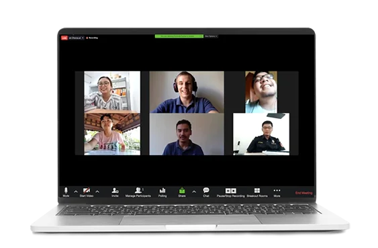Viewport: 378px width, 248px height.
Task: Mute the microphone
Action: 66,192
